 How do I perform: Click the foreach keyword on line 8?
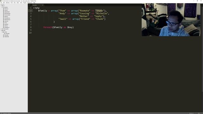click(48, 27)
